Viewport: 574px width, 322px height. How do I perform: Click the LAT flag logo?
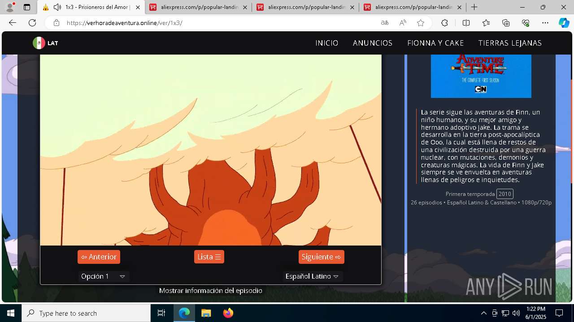pos(45,43)
